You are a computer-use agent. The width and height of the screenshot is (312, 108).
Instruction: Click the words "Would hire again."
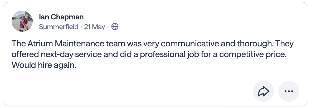(x=44, y=65)
